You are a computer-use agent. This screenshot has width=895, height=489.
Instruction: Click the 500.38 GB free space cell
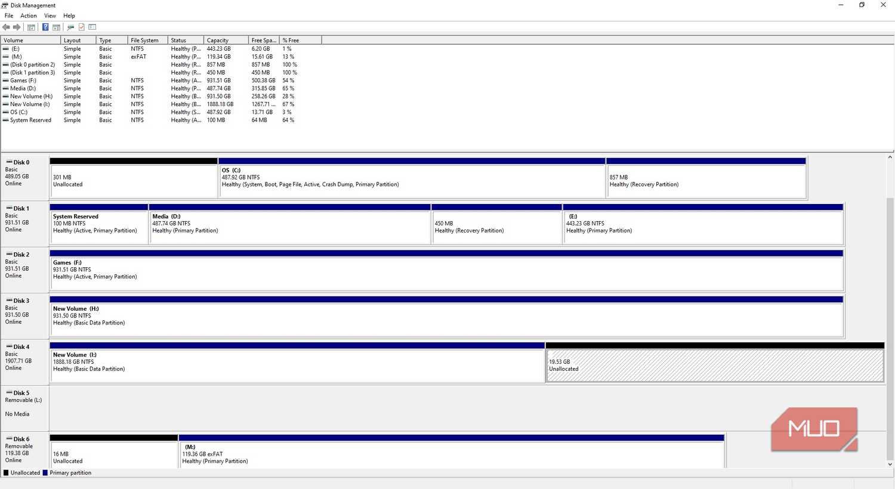click(264, 81)
